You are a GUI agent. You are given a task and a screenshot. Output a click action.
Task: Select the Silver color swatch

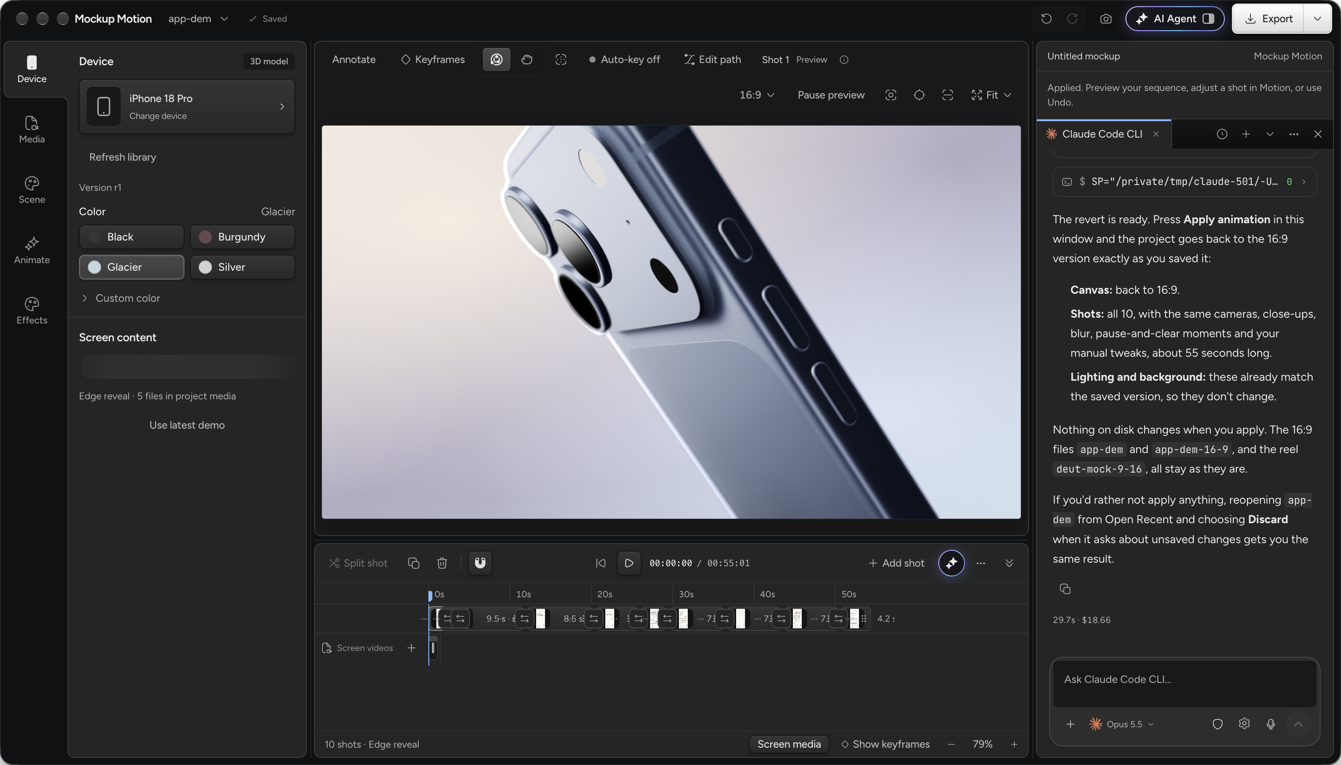click(x=242, y=267)
